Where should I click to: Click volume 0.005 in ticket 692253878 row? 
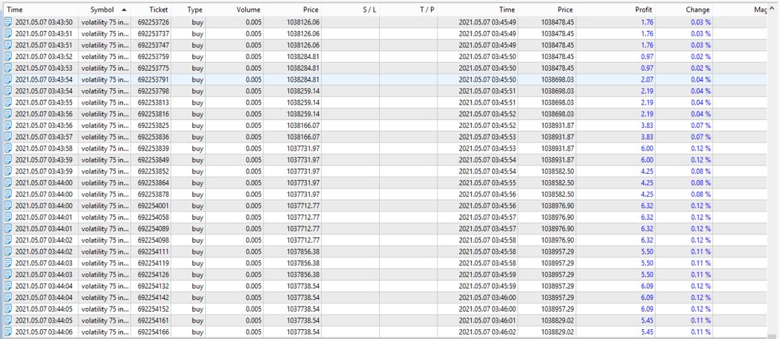click(254, 194)
